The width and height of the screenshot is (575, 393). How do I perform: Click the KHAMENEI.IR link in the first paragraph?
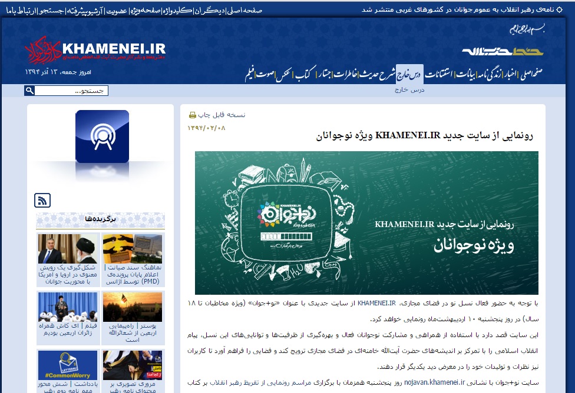[376, 303]
